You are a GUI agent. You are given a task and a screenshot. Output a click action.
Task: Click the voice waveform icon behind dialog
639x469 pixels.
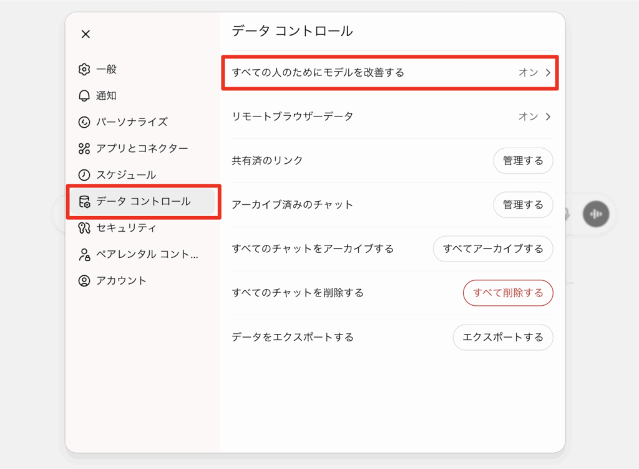595,214
